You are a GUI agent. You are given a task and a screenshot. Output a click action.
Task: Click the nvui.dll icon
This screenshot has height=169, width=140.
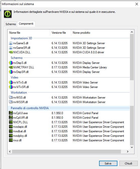tap(11, 140)
